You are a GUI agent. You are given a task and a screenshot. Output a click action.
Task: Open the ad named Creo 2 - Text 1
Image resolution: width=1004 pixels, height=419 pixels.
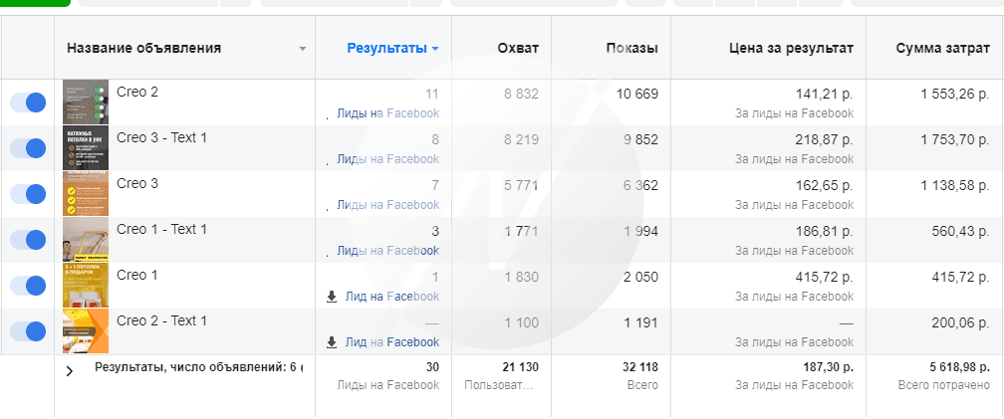(x=162, y=320)
